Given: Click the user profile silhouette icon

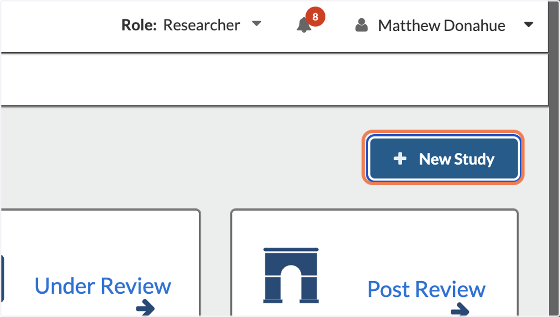Looking at the screenshot, I should pos(361,25).
